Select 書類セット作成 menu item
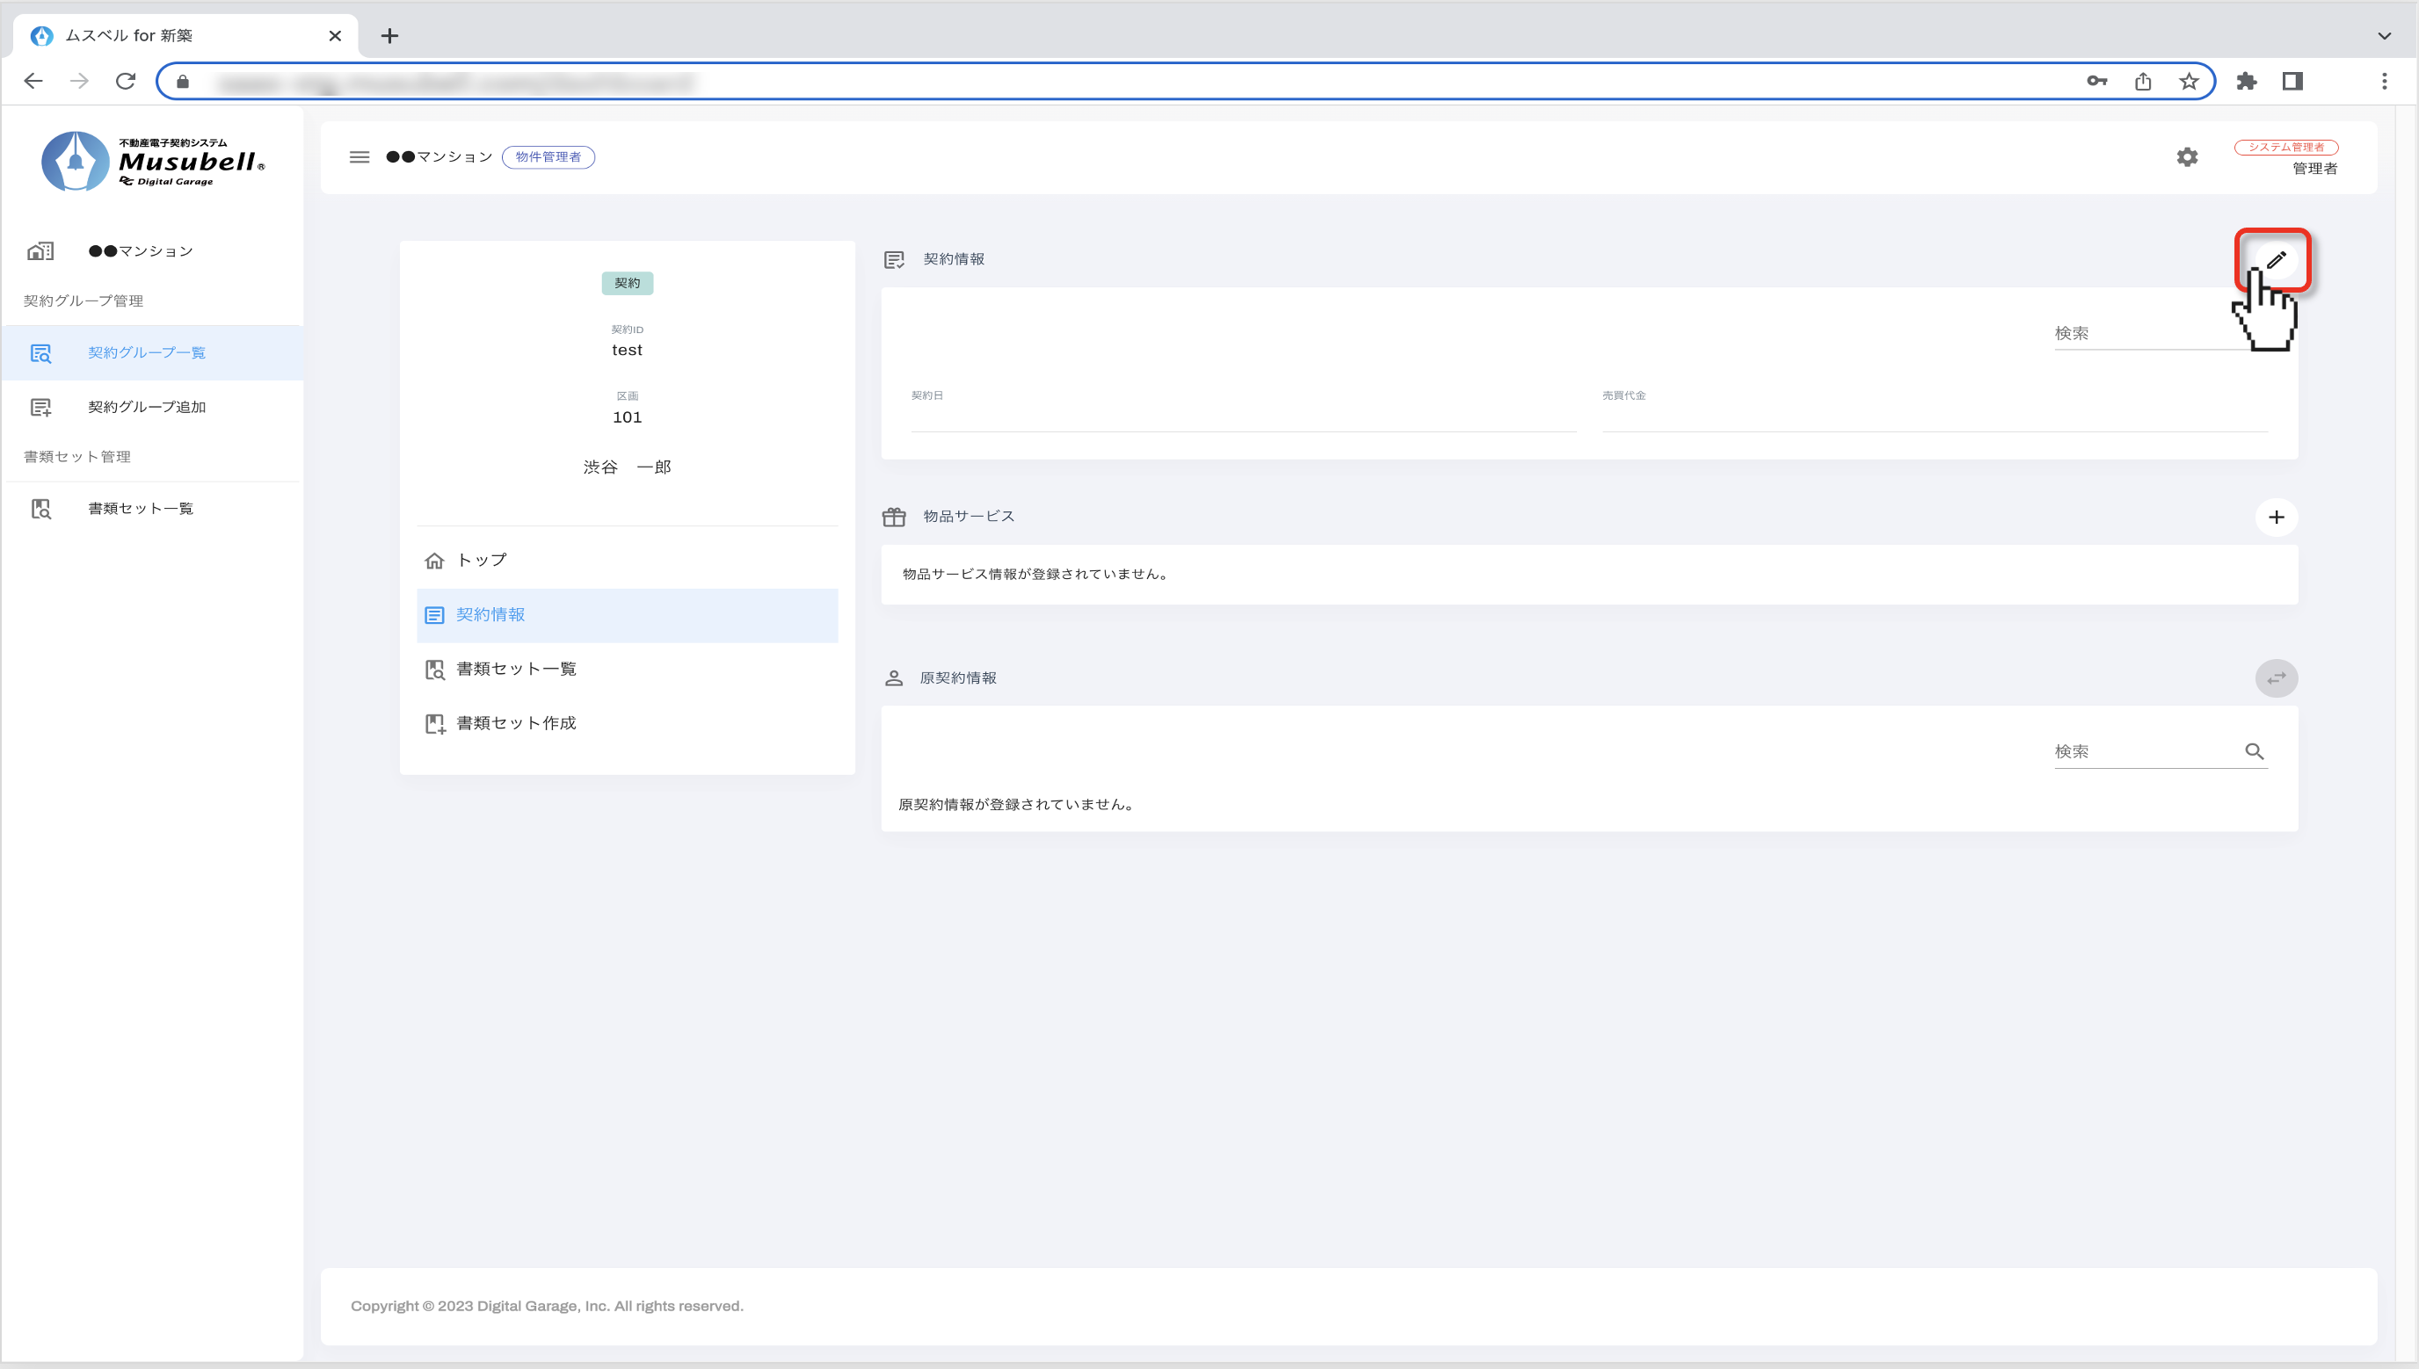Image resolution: width=2419 pixels, height=1369 pixels. 515,723
